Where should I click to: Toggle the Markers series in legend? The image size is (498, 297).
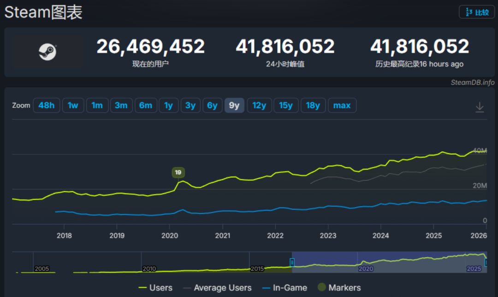tap(339, 287)
